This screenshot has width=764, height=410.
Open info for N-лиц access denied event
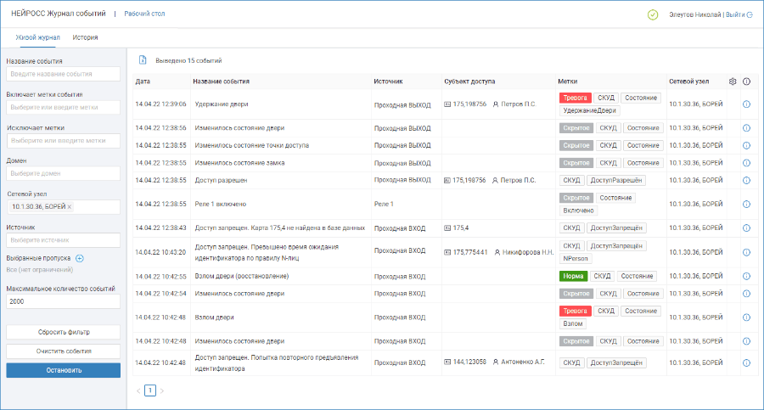[746, 252]
